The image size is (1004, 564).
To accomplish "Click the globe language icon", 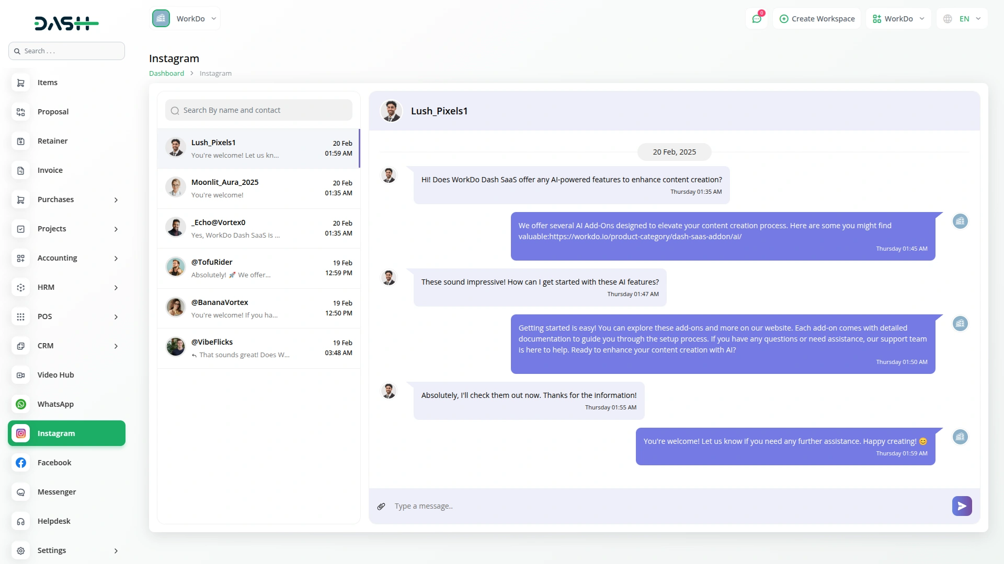I will click(948, 19).
